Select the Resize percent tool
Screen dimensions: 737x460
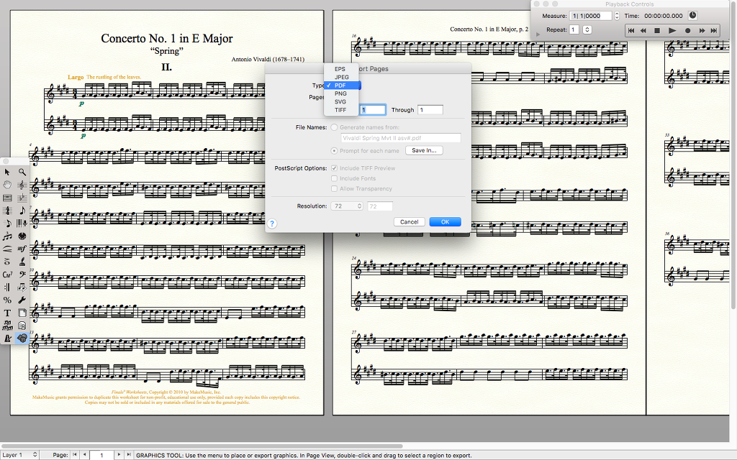[7, 300]
